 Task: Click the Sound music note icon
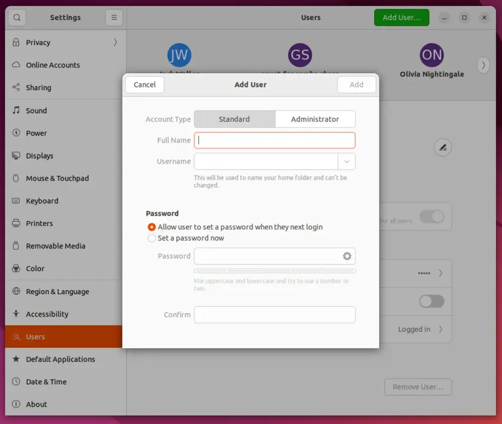point(16,110)
